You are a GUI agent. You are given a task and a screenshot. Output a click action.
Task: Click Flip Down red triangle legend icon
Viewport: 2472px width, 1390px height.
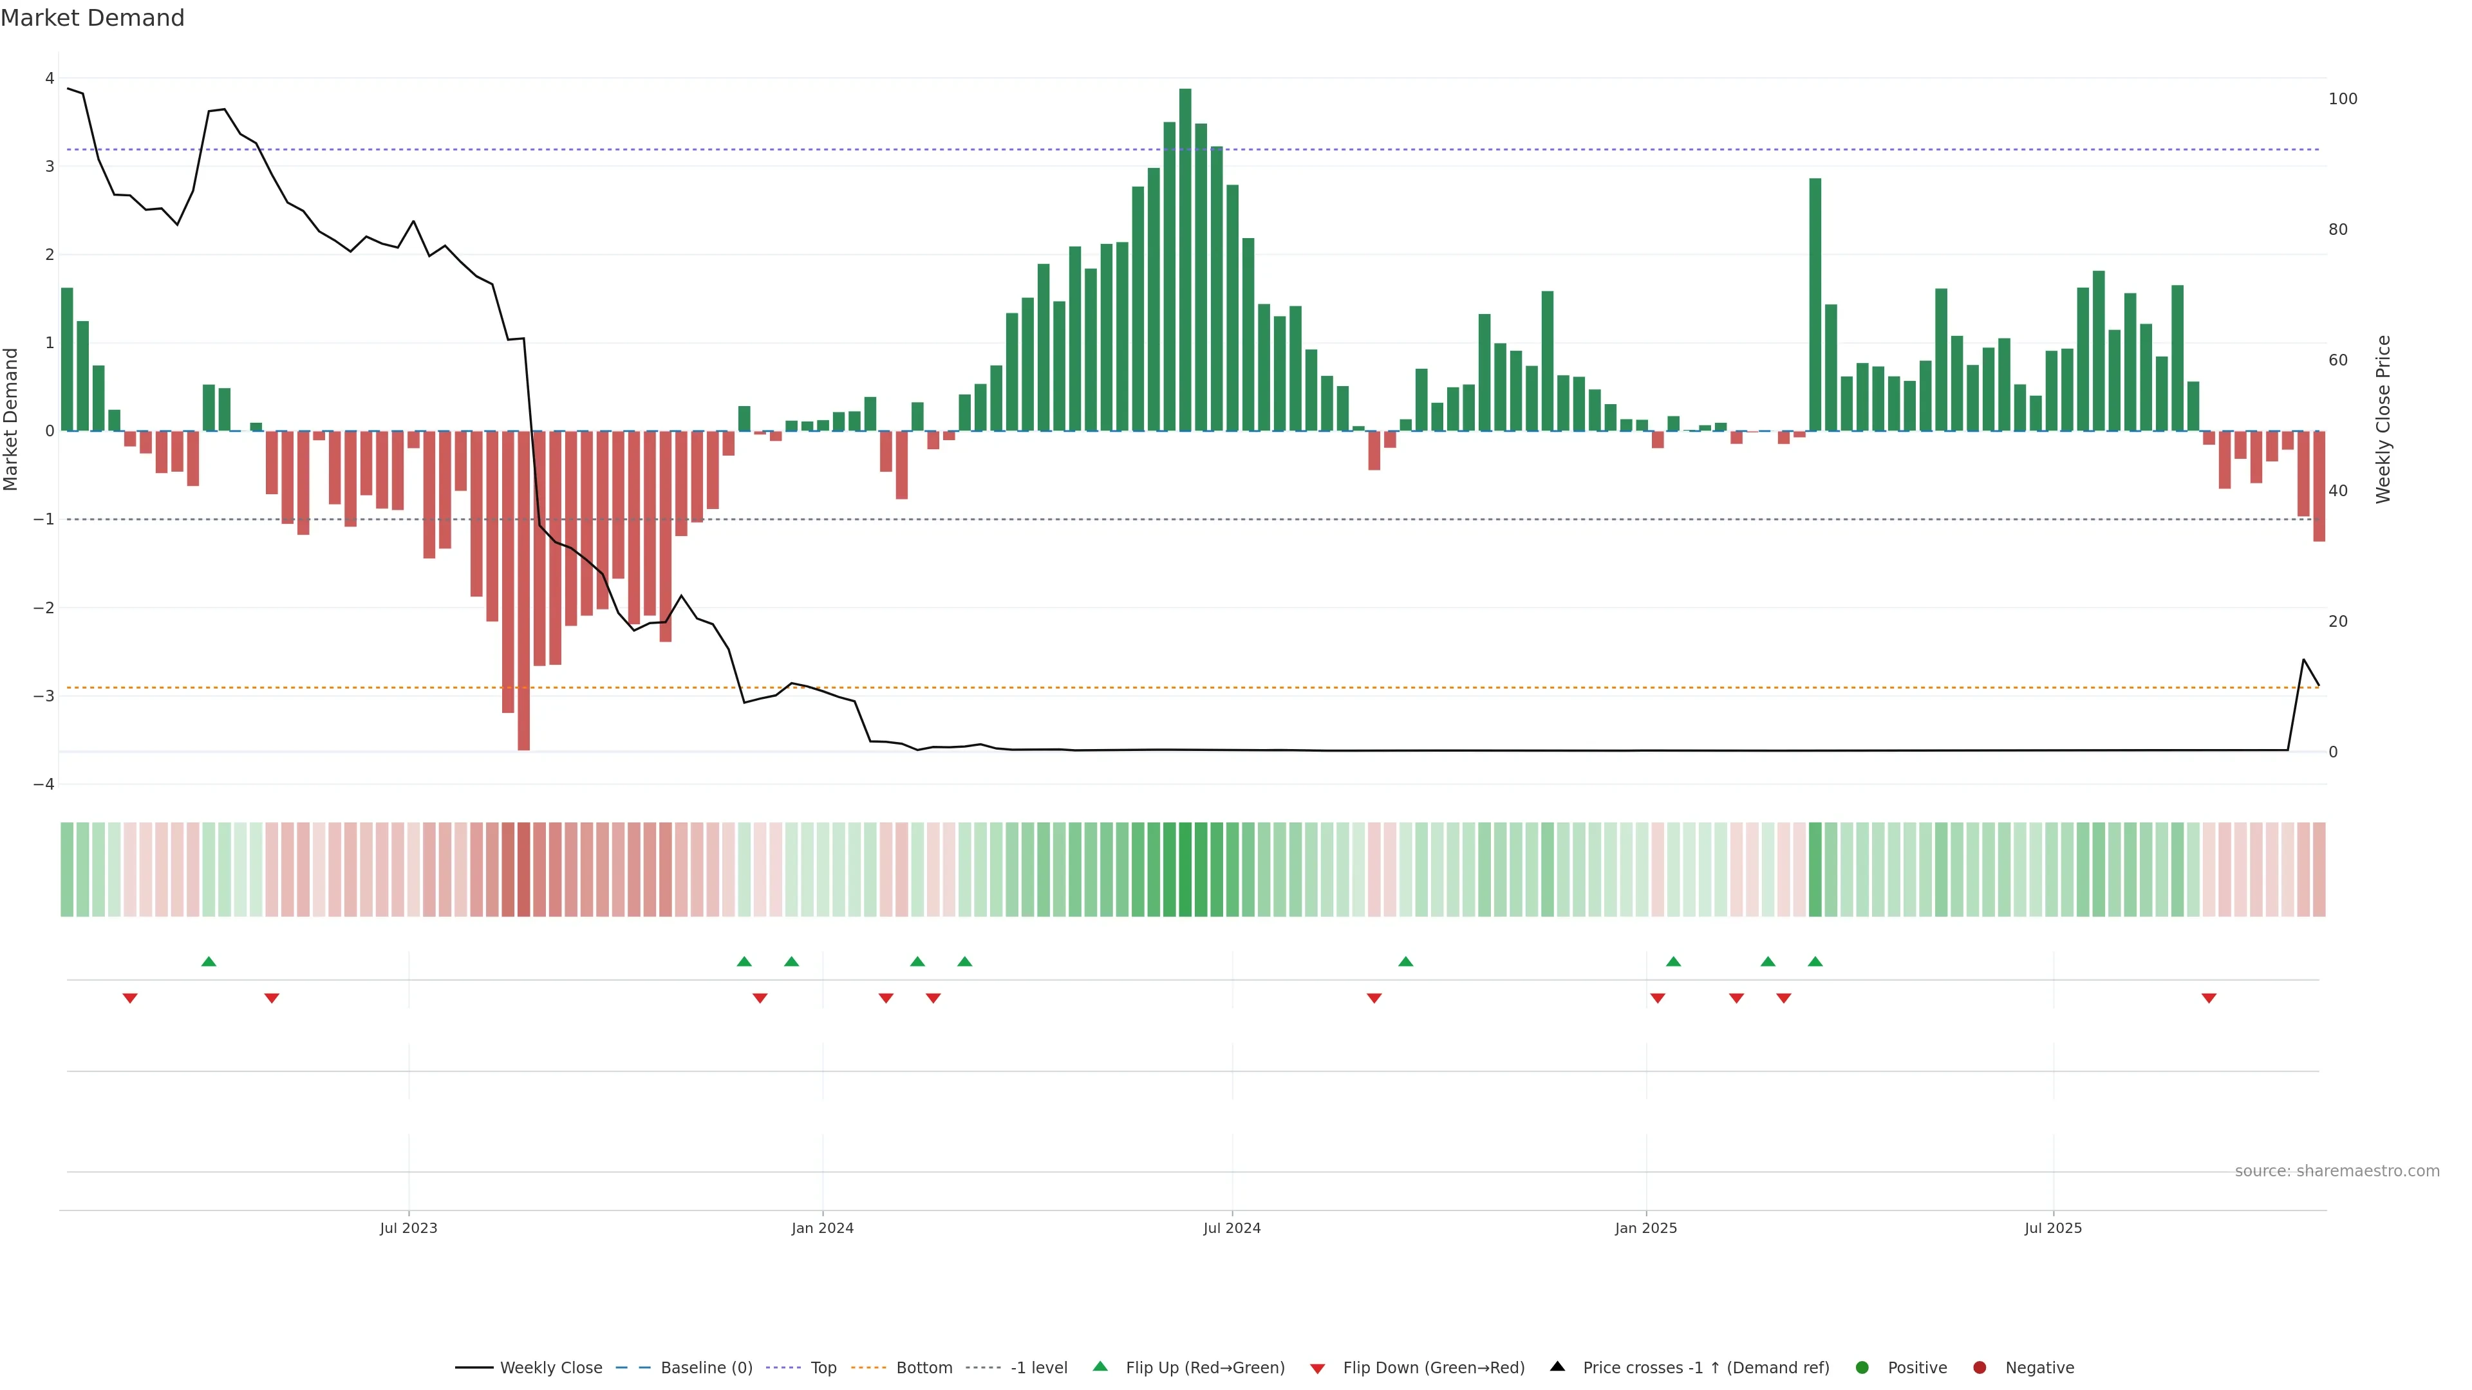tap(1318, 1368)
